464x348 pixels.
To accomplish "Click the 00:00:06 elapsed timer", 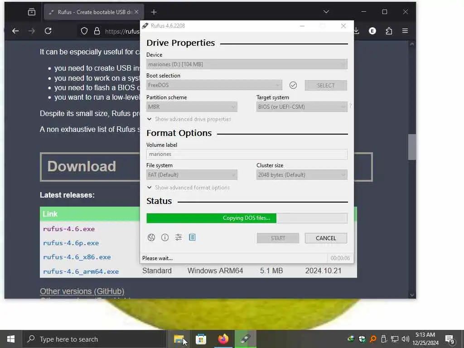I will click(340, 258).
